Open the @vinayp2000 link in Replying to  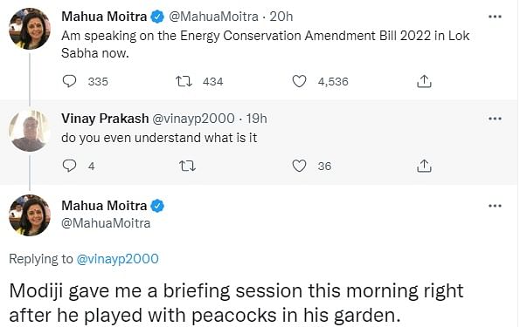pos(117,259)
